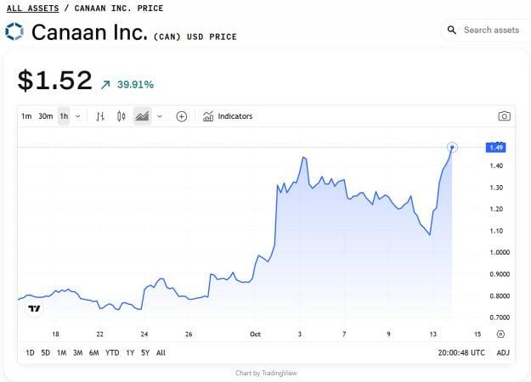Select the bar chart style icon
This screenshot has height=382, width=531.
[x=100, y=116]
